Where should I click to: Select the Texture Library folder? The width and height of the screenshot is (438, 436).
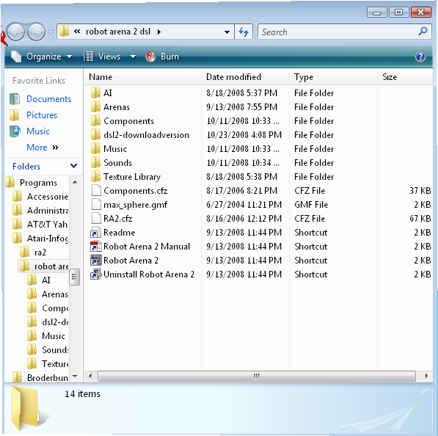tap(125, 177)
